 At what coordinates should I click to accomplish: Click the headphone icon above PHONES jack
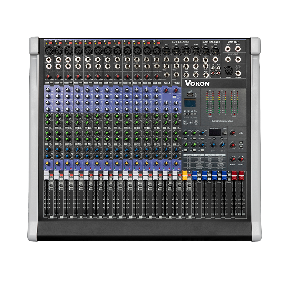coord(238,67)
